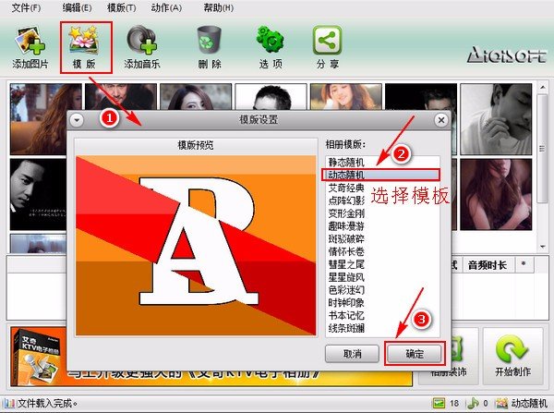554x413 pixels.
Task: Select the 动态随机 template
Action: (382, 175)
